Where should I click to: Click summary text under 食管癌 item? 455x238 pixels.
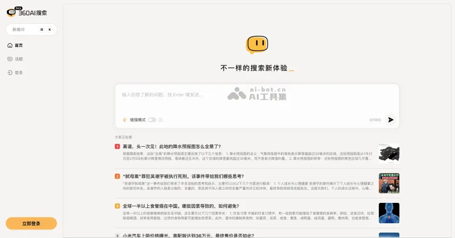click(x=248, y=216)
